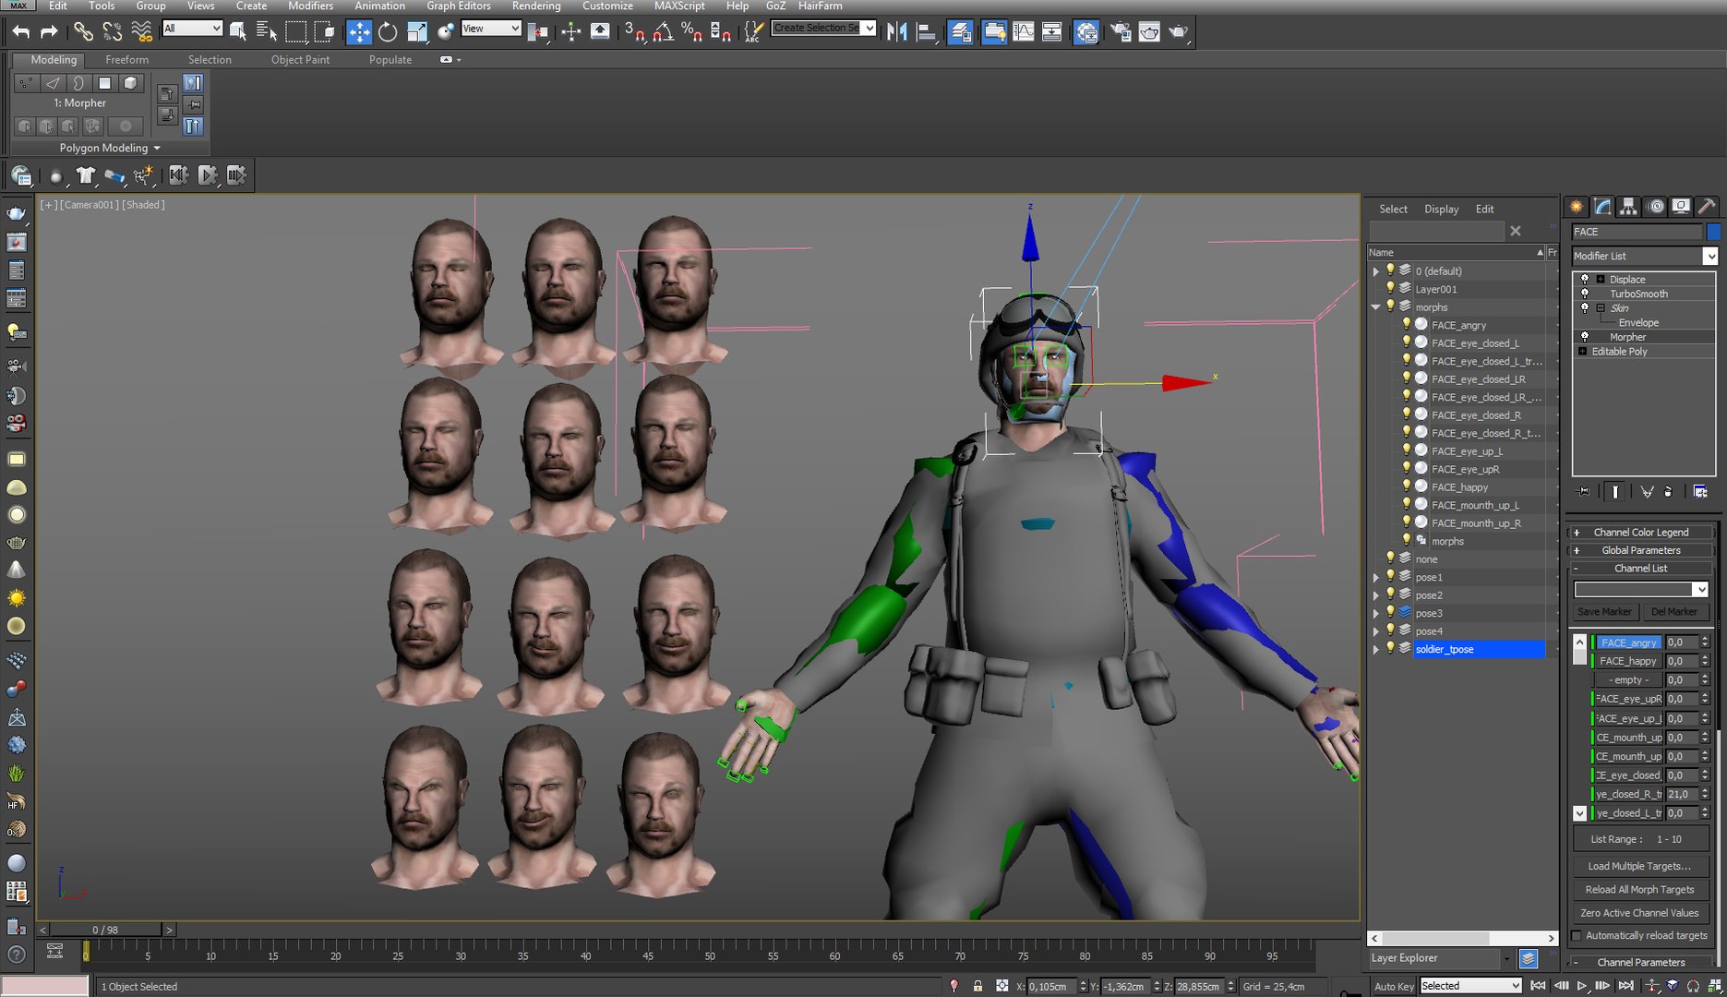Activate the Select and Link tool
This screenshot has width=1727, height=997.
click(83, 31)
